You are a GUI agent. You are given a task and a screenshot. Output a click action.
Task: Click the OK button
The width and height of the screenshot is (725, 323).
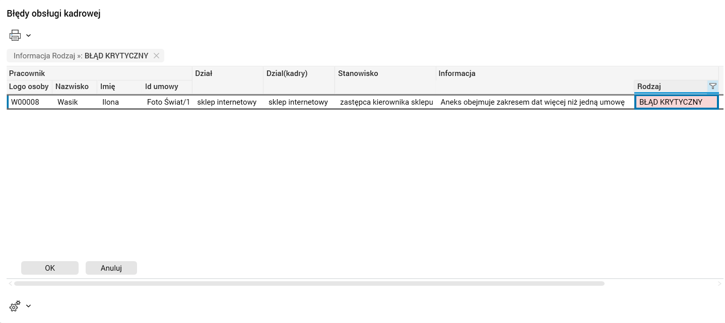[50, 268]
